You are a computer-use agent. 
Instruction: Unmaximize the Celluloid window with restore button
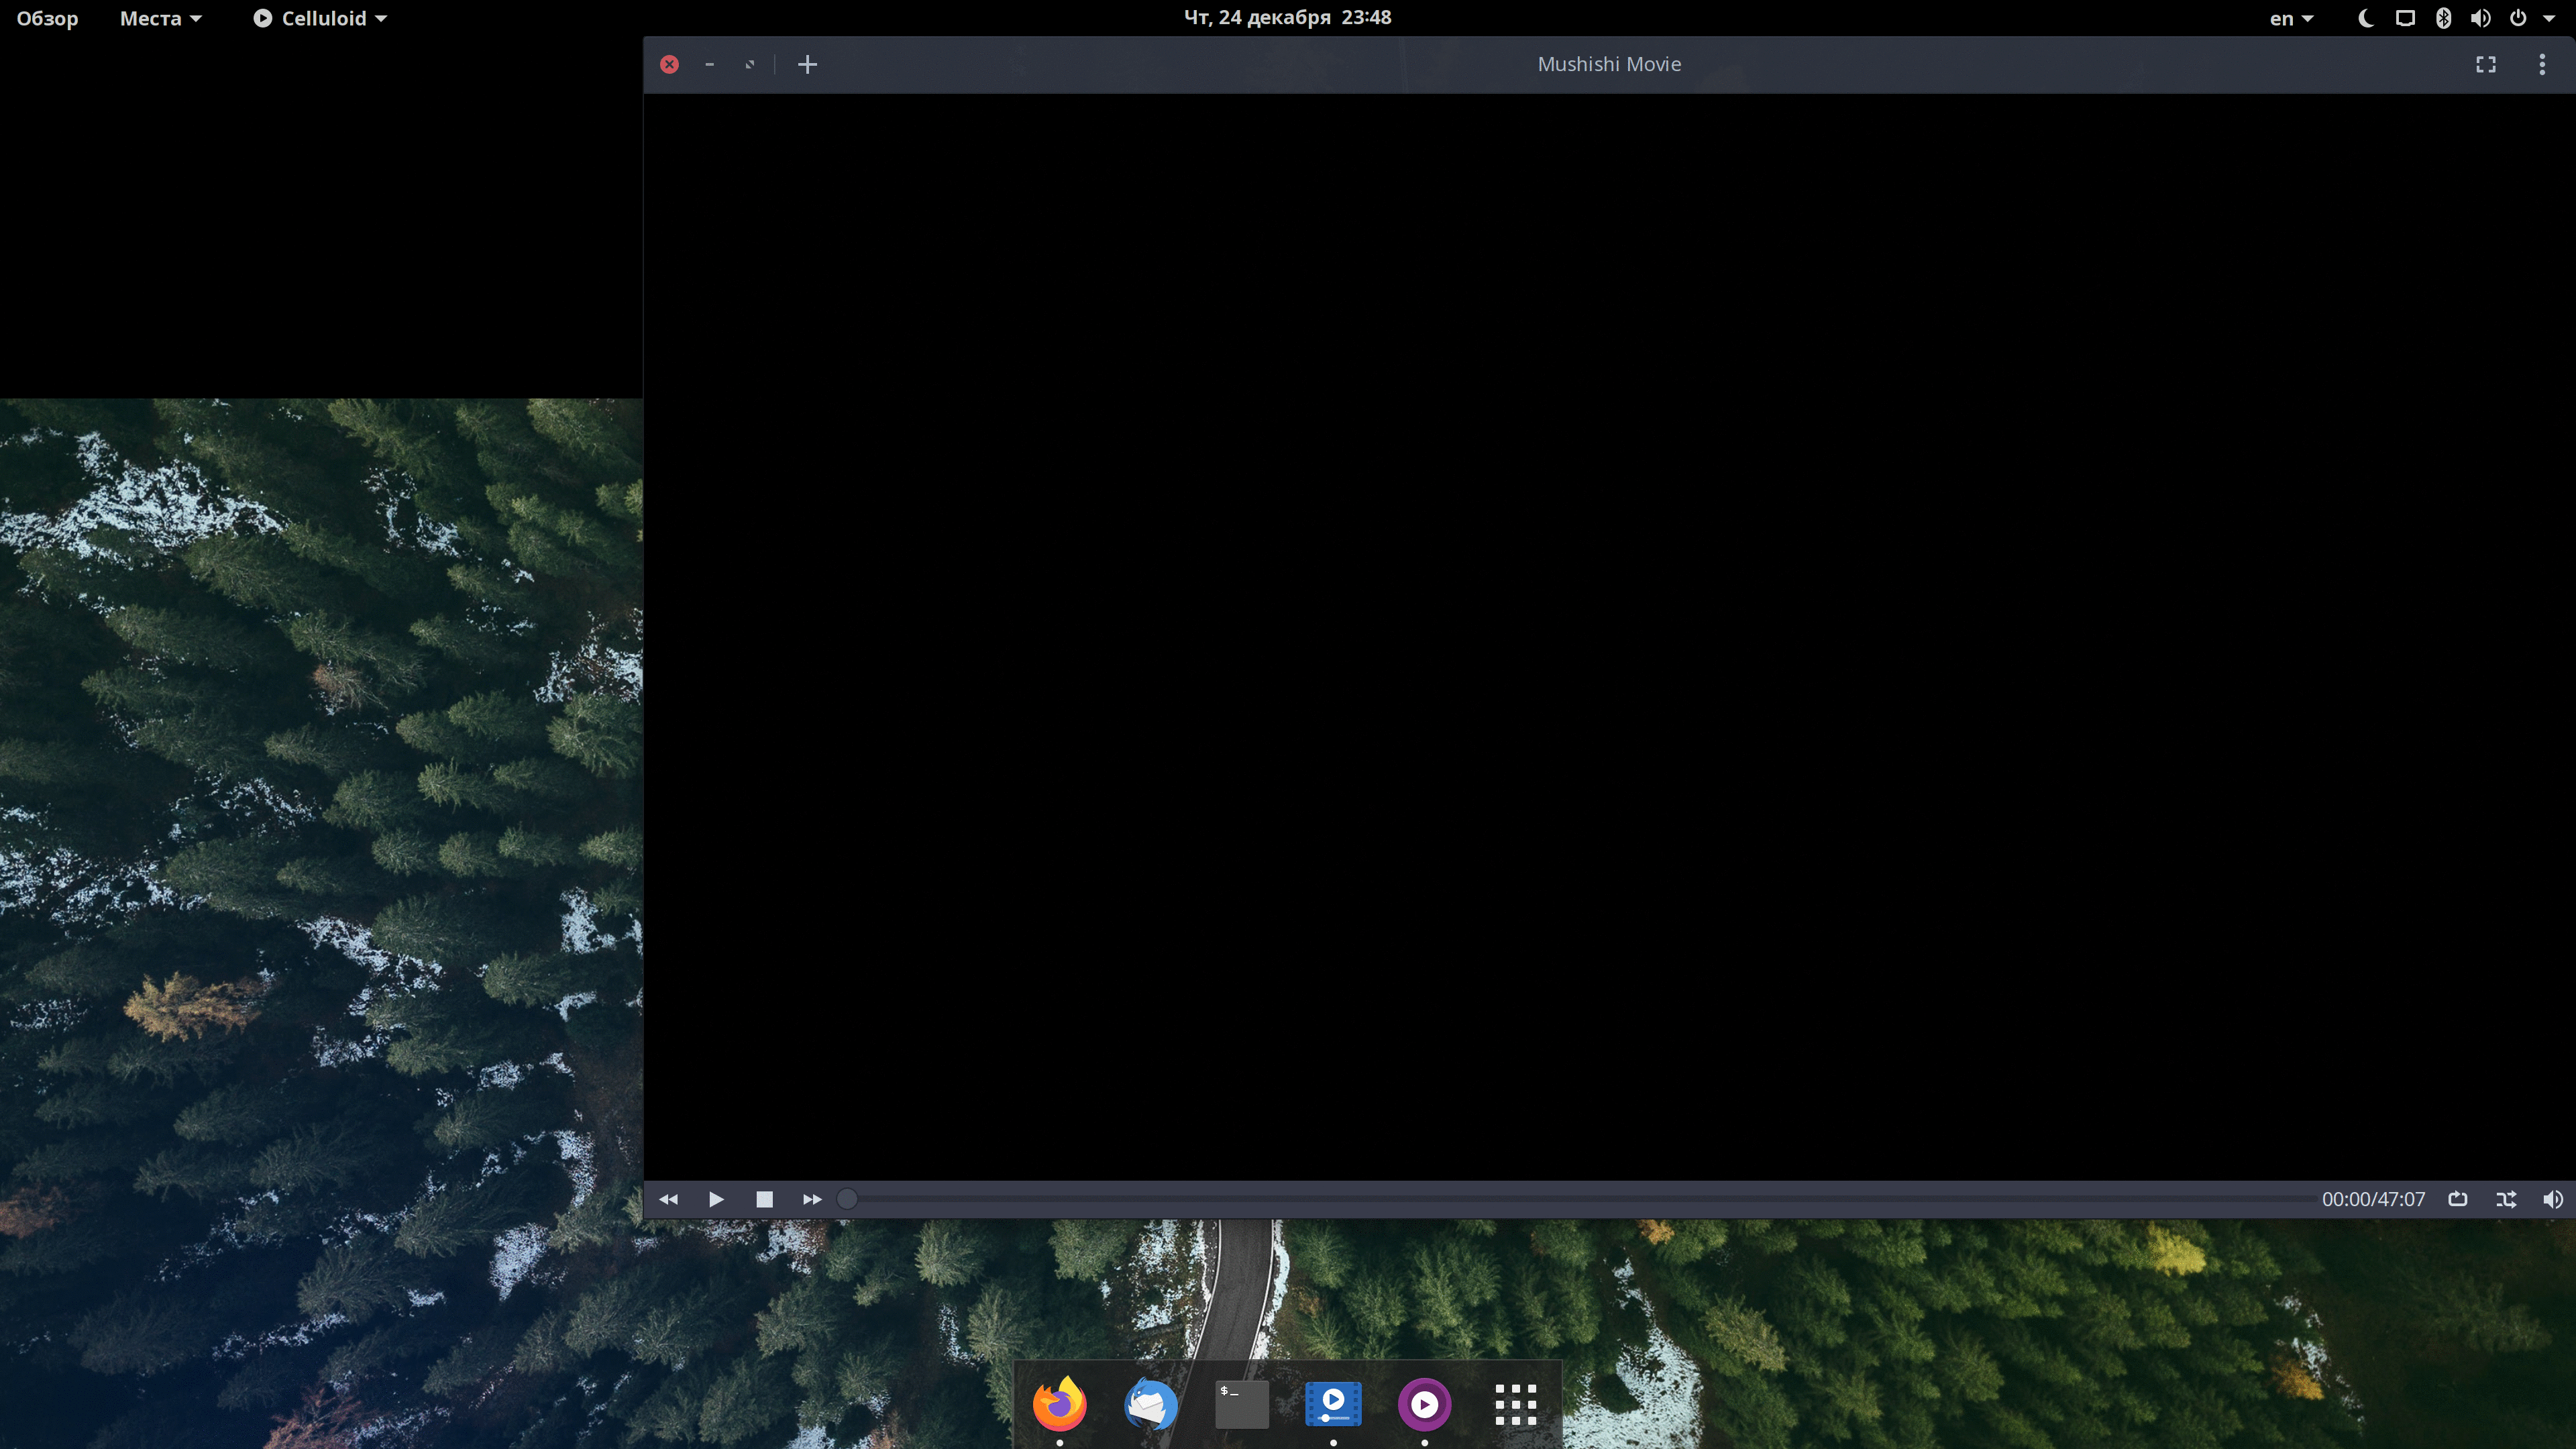pyautogui.click(x=749, y=64)
